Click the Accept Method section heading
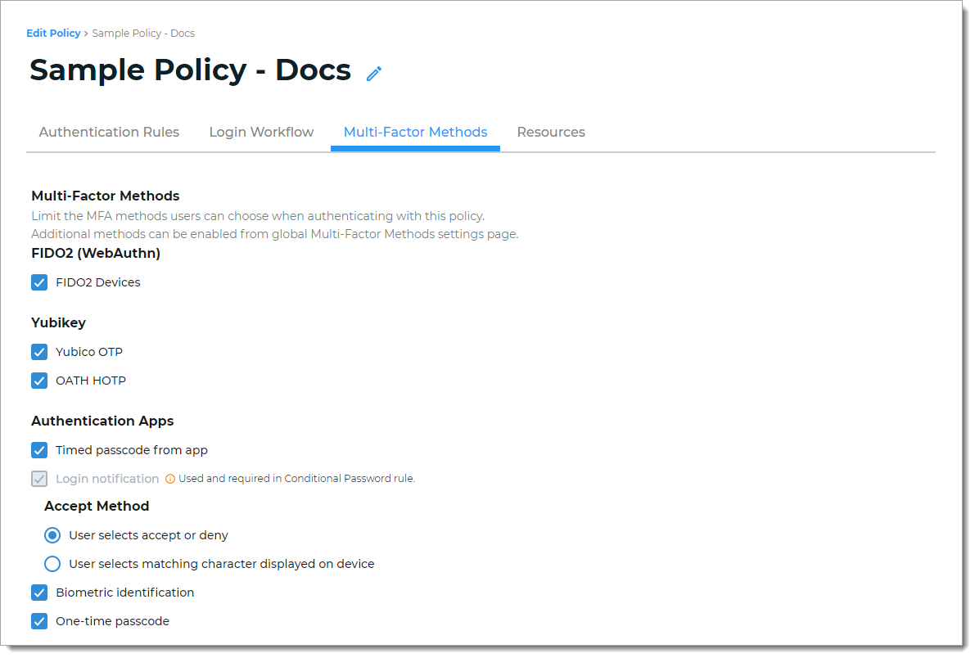Image resolution: width=975 pixels, height=658 pixels. [x=97, y=506]
